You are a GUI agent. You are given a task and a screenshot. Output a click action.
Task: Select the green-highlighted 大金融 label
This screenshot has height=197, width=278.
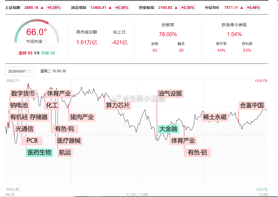point(168,129)
